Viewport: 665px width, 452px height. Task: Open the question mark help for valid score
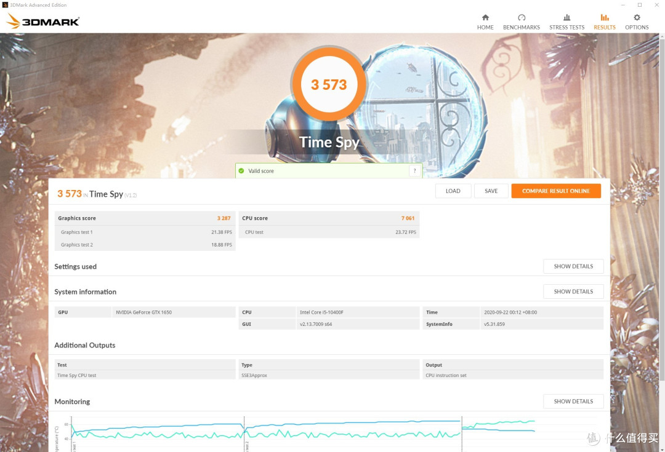click(415, 171)
